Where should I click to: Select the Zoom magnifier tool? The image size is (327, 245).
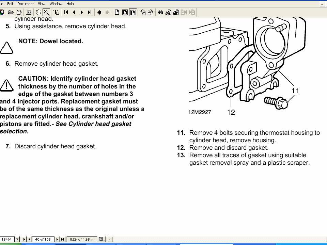tap(47, 13)
